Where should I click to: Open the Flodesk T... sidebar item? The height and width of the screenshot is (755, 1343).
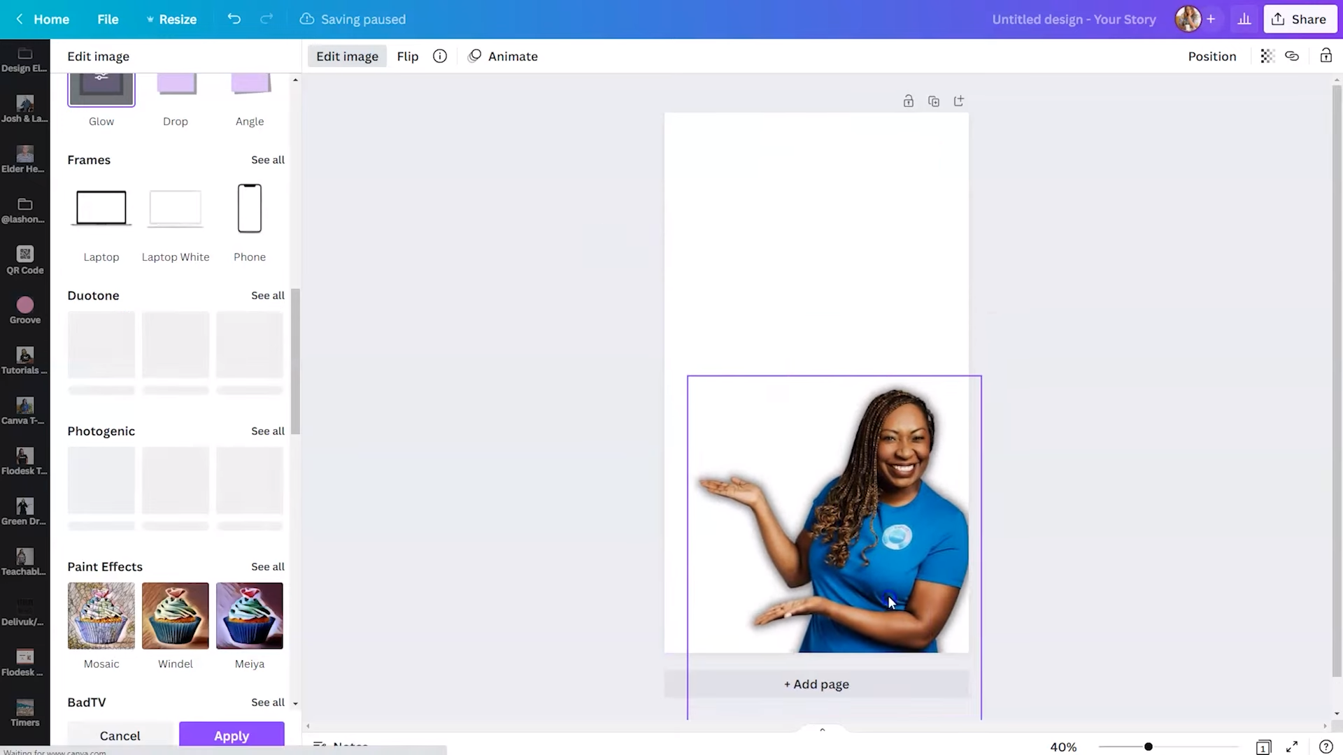click(24, 461)
